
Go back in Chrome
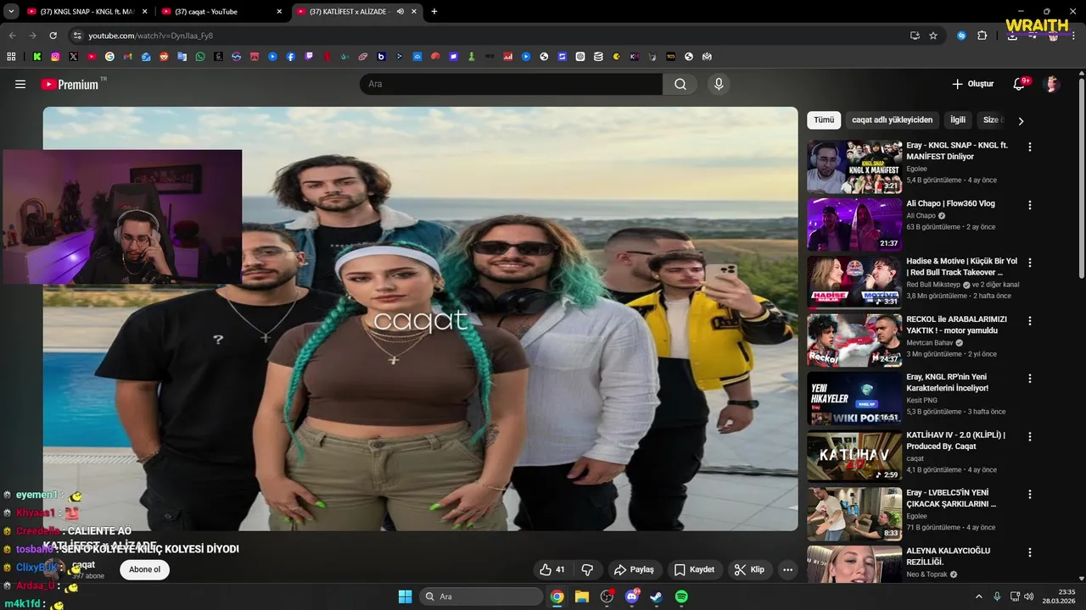click(x=12, y=36)
